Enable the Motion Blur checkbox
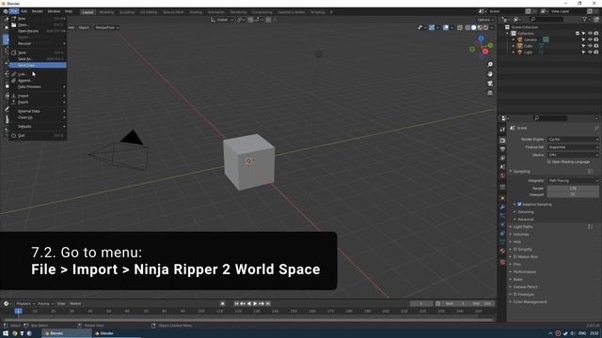The height and width of the screenshot is (338, 602). (x=515, y=256)
